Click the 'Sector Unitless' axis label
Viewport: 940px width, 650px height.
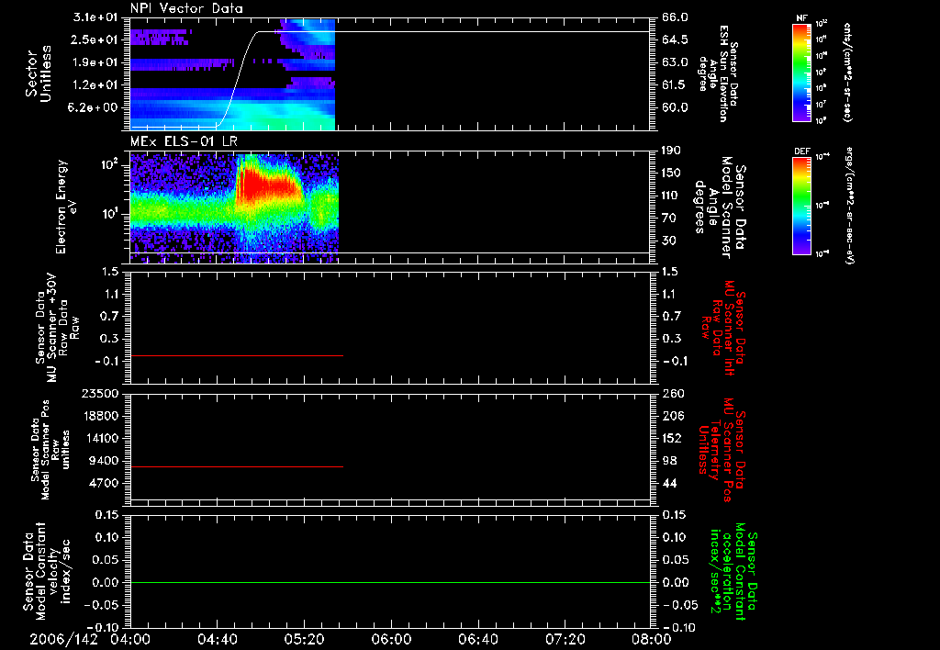(39, 74)
